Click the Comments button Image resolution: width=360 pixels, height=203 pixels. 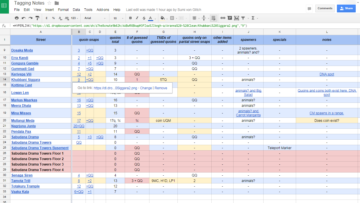[325, 8]
